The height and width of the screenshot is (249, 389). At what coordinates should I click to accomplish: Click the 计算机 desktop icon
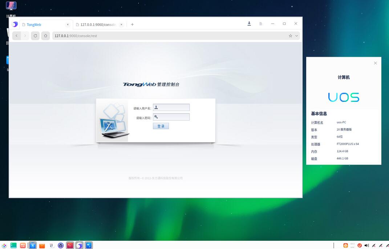[11, 9]
